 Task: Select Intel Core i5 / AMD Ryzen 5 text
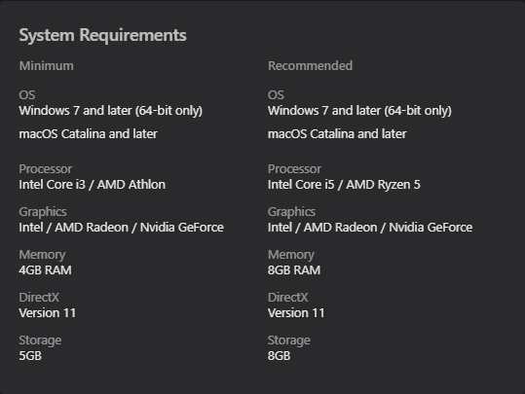pyautogui.click(x=344, y=185)
